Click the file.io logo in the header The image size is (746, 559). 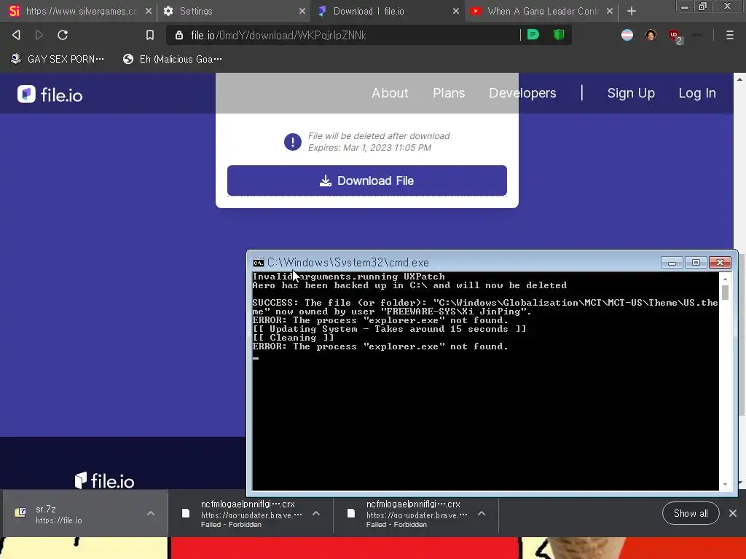[x=50, y=95]
